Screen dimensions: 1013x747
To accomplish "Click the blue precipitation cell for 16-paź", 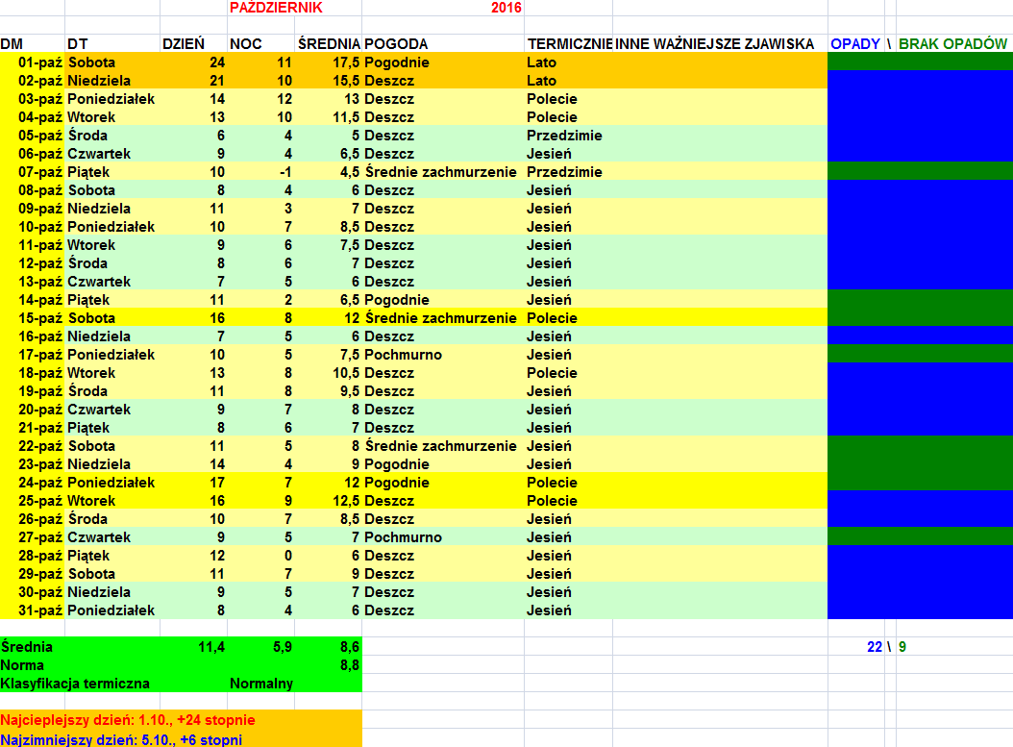I will click(x=919, y=336).
